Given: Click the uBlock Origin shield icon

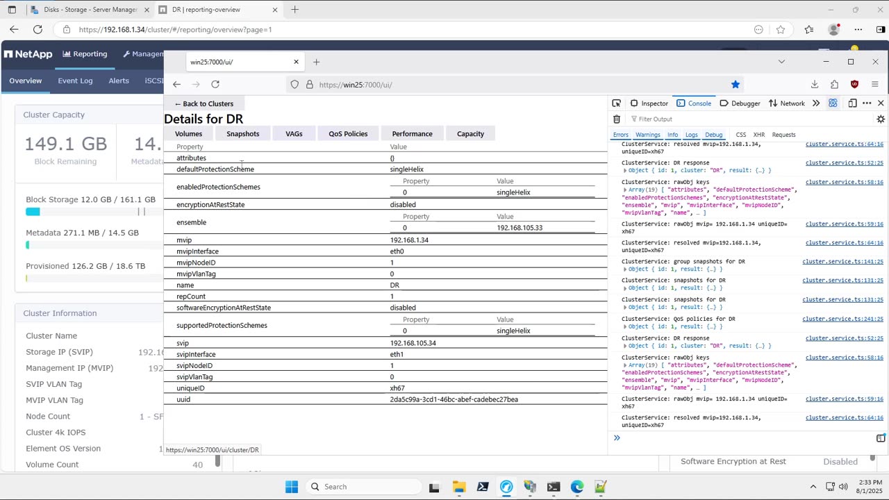Looking at the screenshot, I should click(854, 84).
